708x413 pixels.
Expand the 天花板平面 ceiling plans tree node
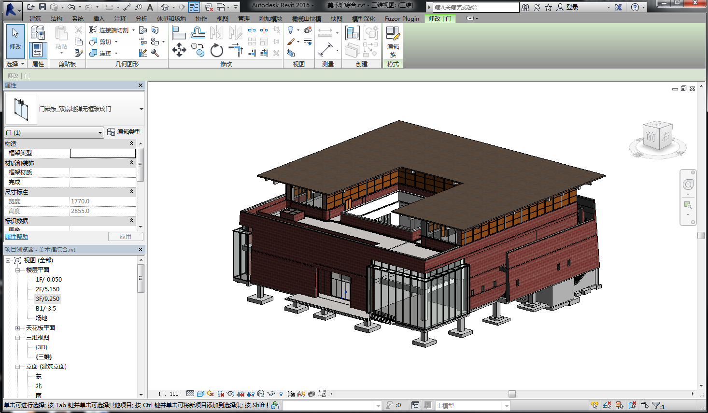click(17, 328)
